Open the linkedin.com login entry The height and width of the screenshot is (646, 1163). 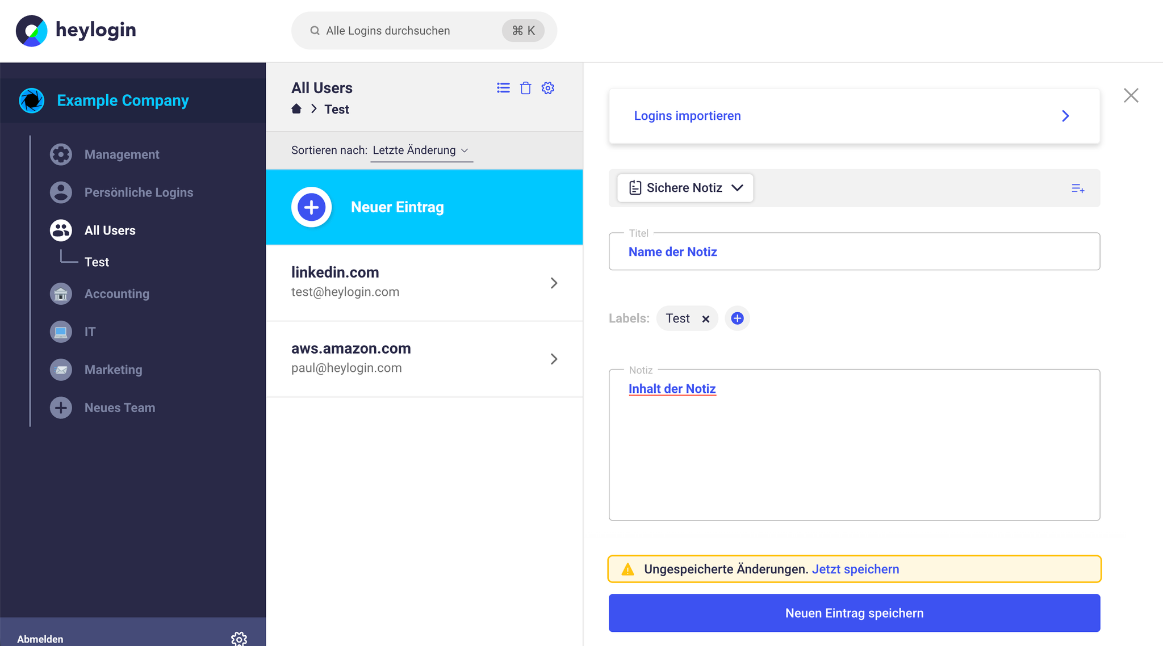tap(424, 283)
